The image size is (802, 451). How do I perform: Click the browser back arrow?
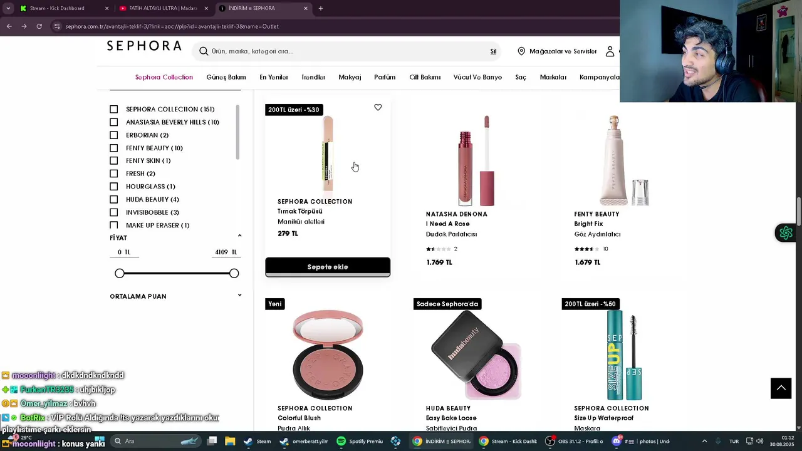coord(9,26)
